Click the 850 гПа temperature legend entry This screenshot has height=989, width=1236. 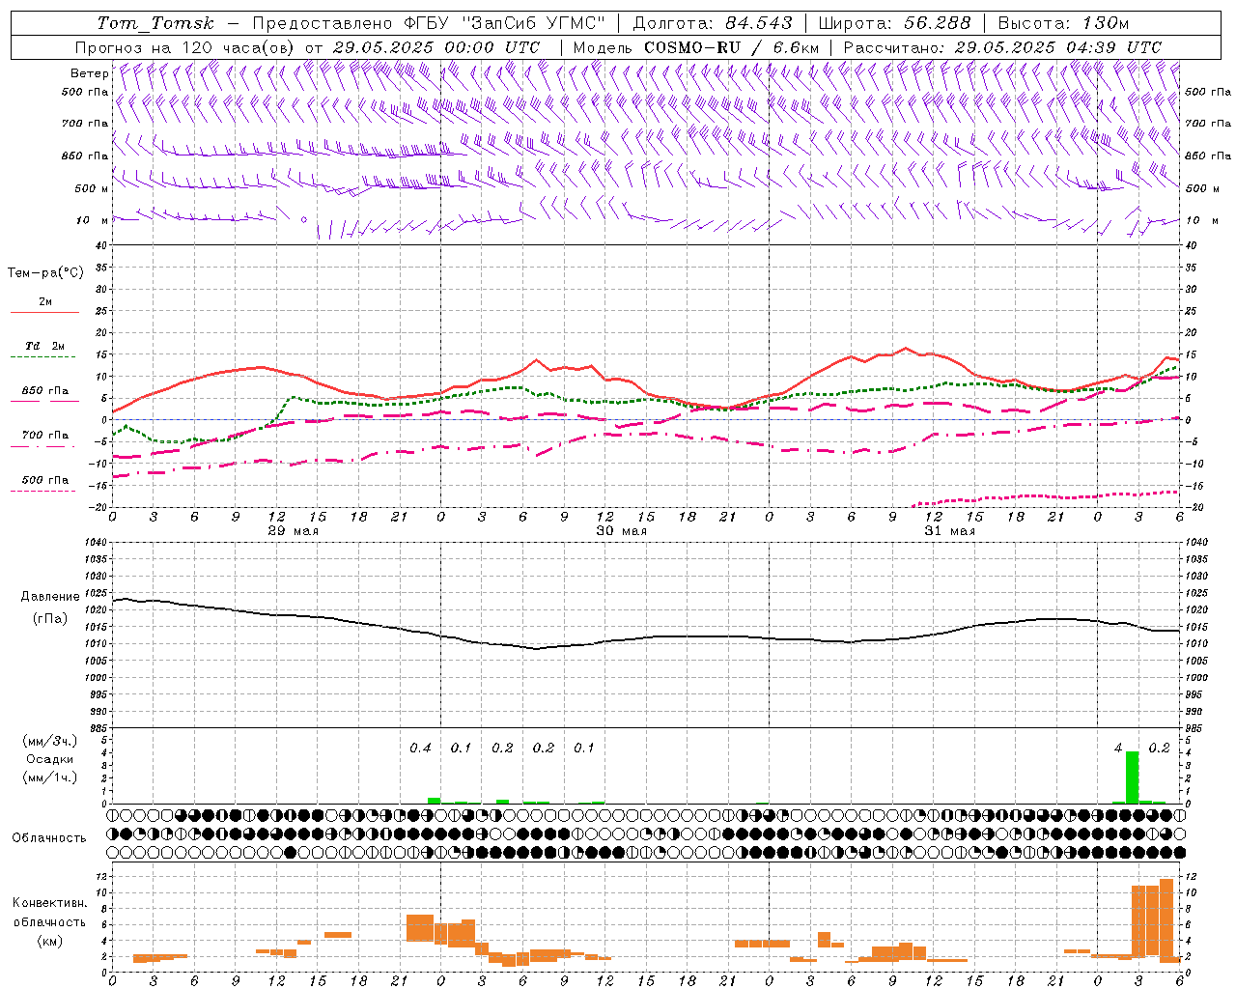(44, 391)
